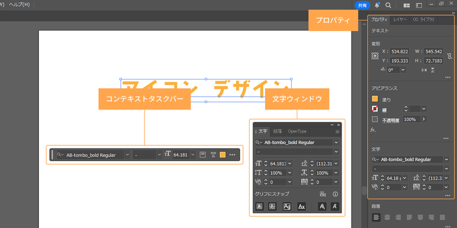Open more options in the Transform section
The image size is (457, 228).
tap(448, 77)
